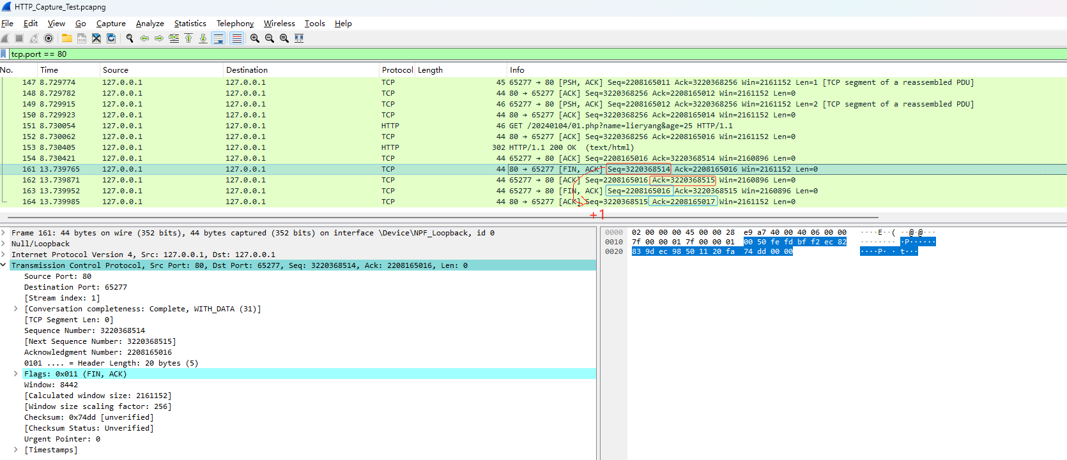The height and width of the screenshot is (460, 1067).
Task: Click the Destination Port: 65277 field
Action: coord(75,287)
